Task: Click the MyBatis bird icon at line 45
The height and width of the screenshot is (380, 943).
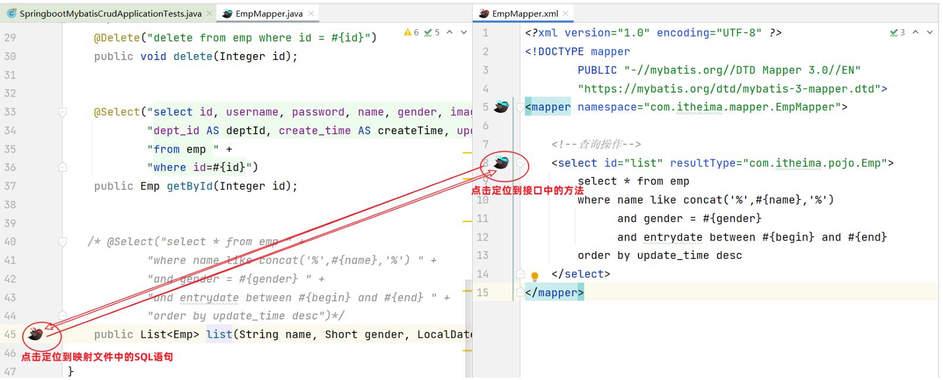Action: [x=36, y=334]
